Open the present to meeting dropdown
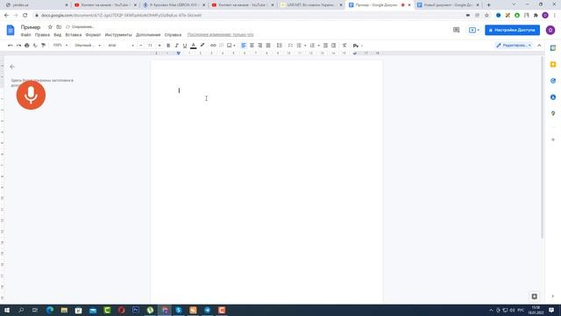 (474, 30)
